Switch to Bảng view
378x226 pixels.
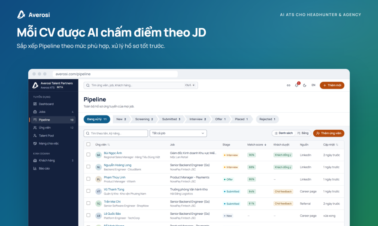pos(303,133)
